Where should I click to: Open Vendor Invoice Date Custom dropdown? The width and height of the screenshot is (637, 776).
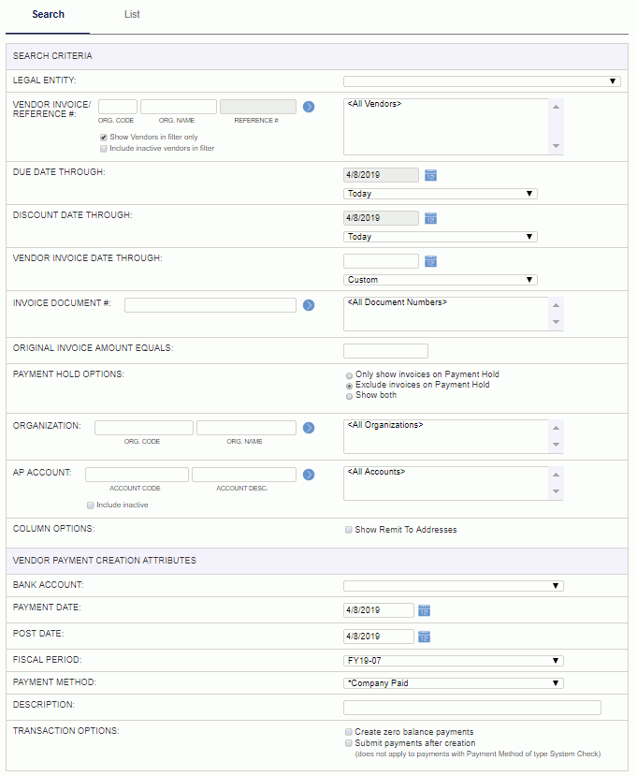pyautogui.click(x=441, y=280)
